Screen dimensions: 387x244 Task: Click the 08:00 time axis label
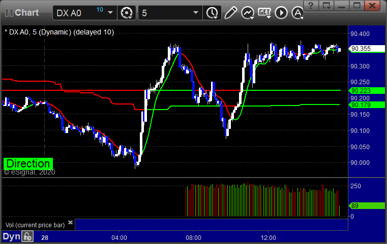tap(193, 237)
